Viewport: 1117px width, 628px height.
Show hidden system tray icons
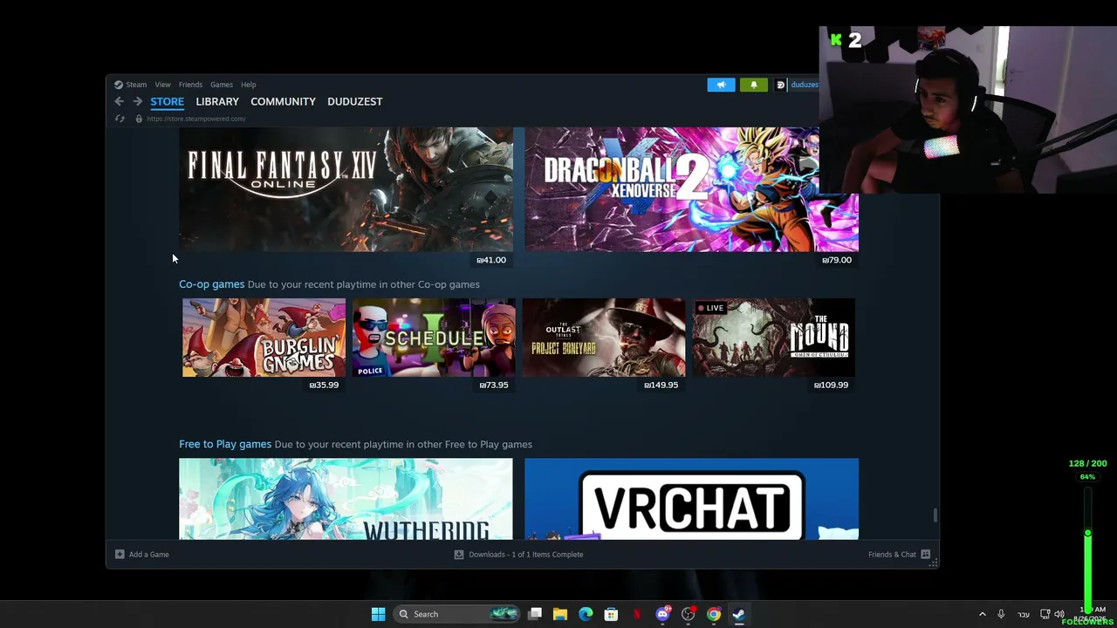(982, 614)
